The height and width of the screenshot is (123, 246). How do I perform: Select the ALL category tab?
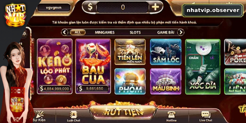tap(78, 32)
